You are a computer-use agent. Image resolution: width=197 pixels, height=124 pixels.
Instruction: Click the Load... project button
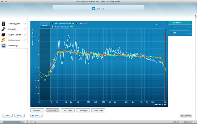7,116
